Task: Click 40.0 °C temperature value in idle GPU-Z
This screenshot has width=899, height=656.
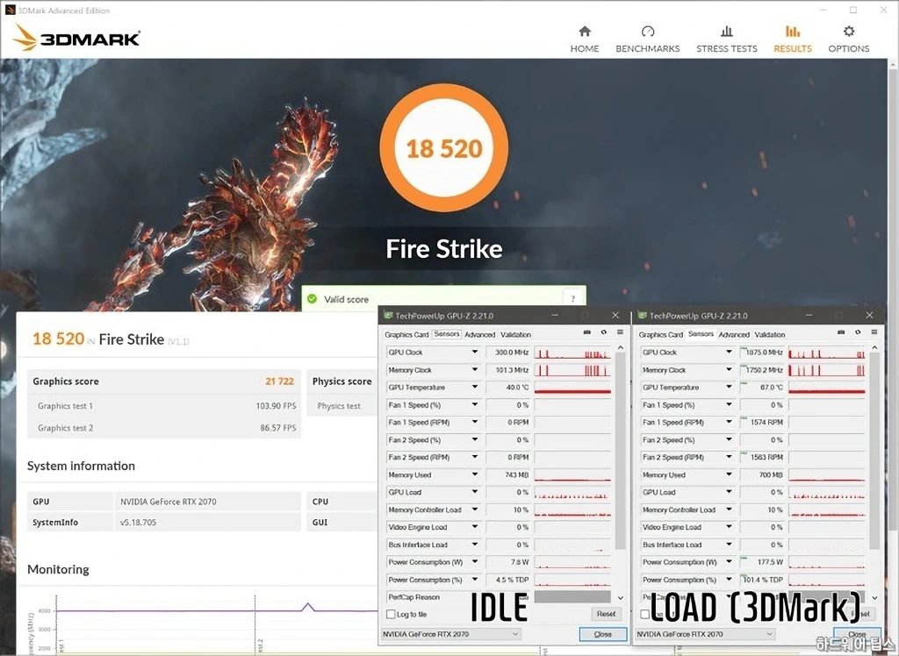Action: pyautogui.click(x=508, y=388)
